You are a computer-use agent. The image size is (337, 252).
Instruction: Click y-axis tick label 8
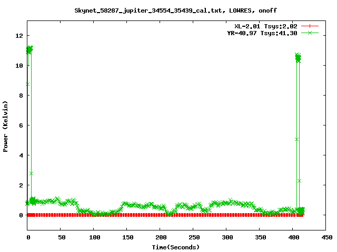(21, 96)
